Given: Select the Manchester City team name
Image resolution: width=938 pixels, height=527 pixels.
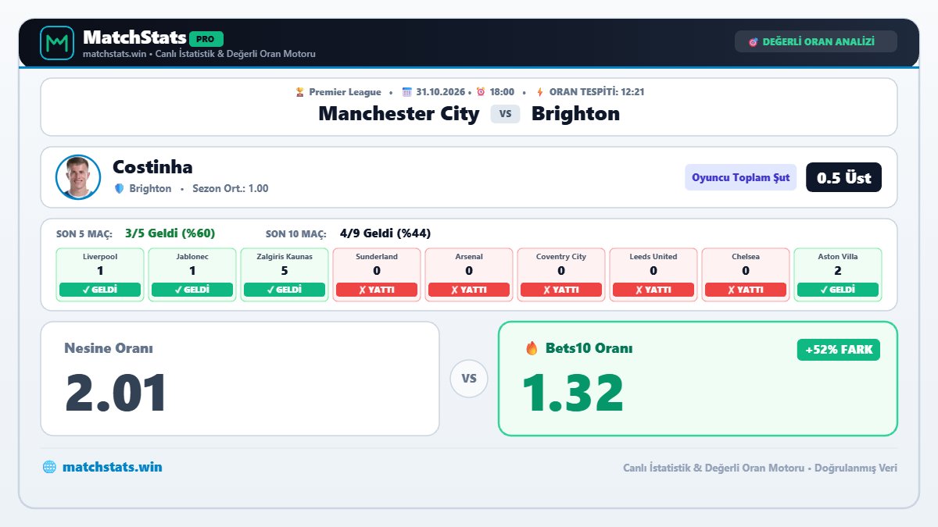Looking at the screenshot, I should tap(399, 113).
